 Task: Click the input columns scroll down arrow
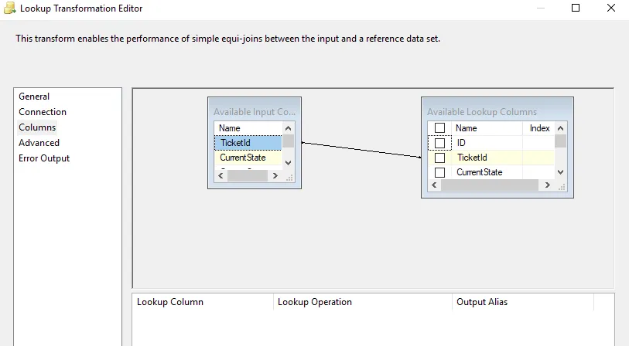[288, 163]
